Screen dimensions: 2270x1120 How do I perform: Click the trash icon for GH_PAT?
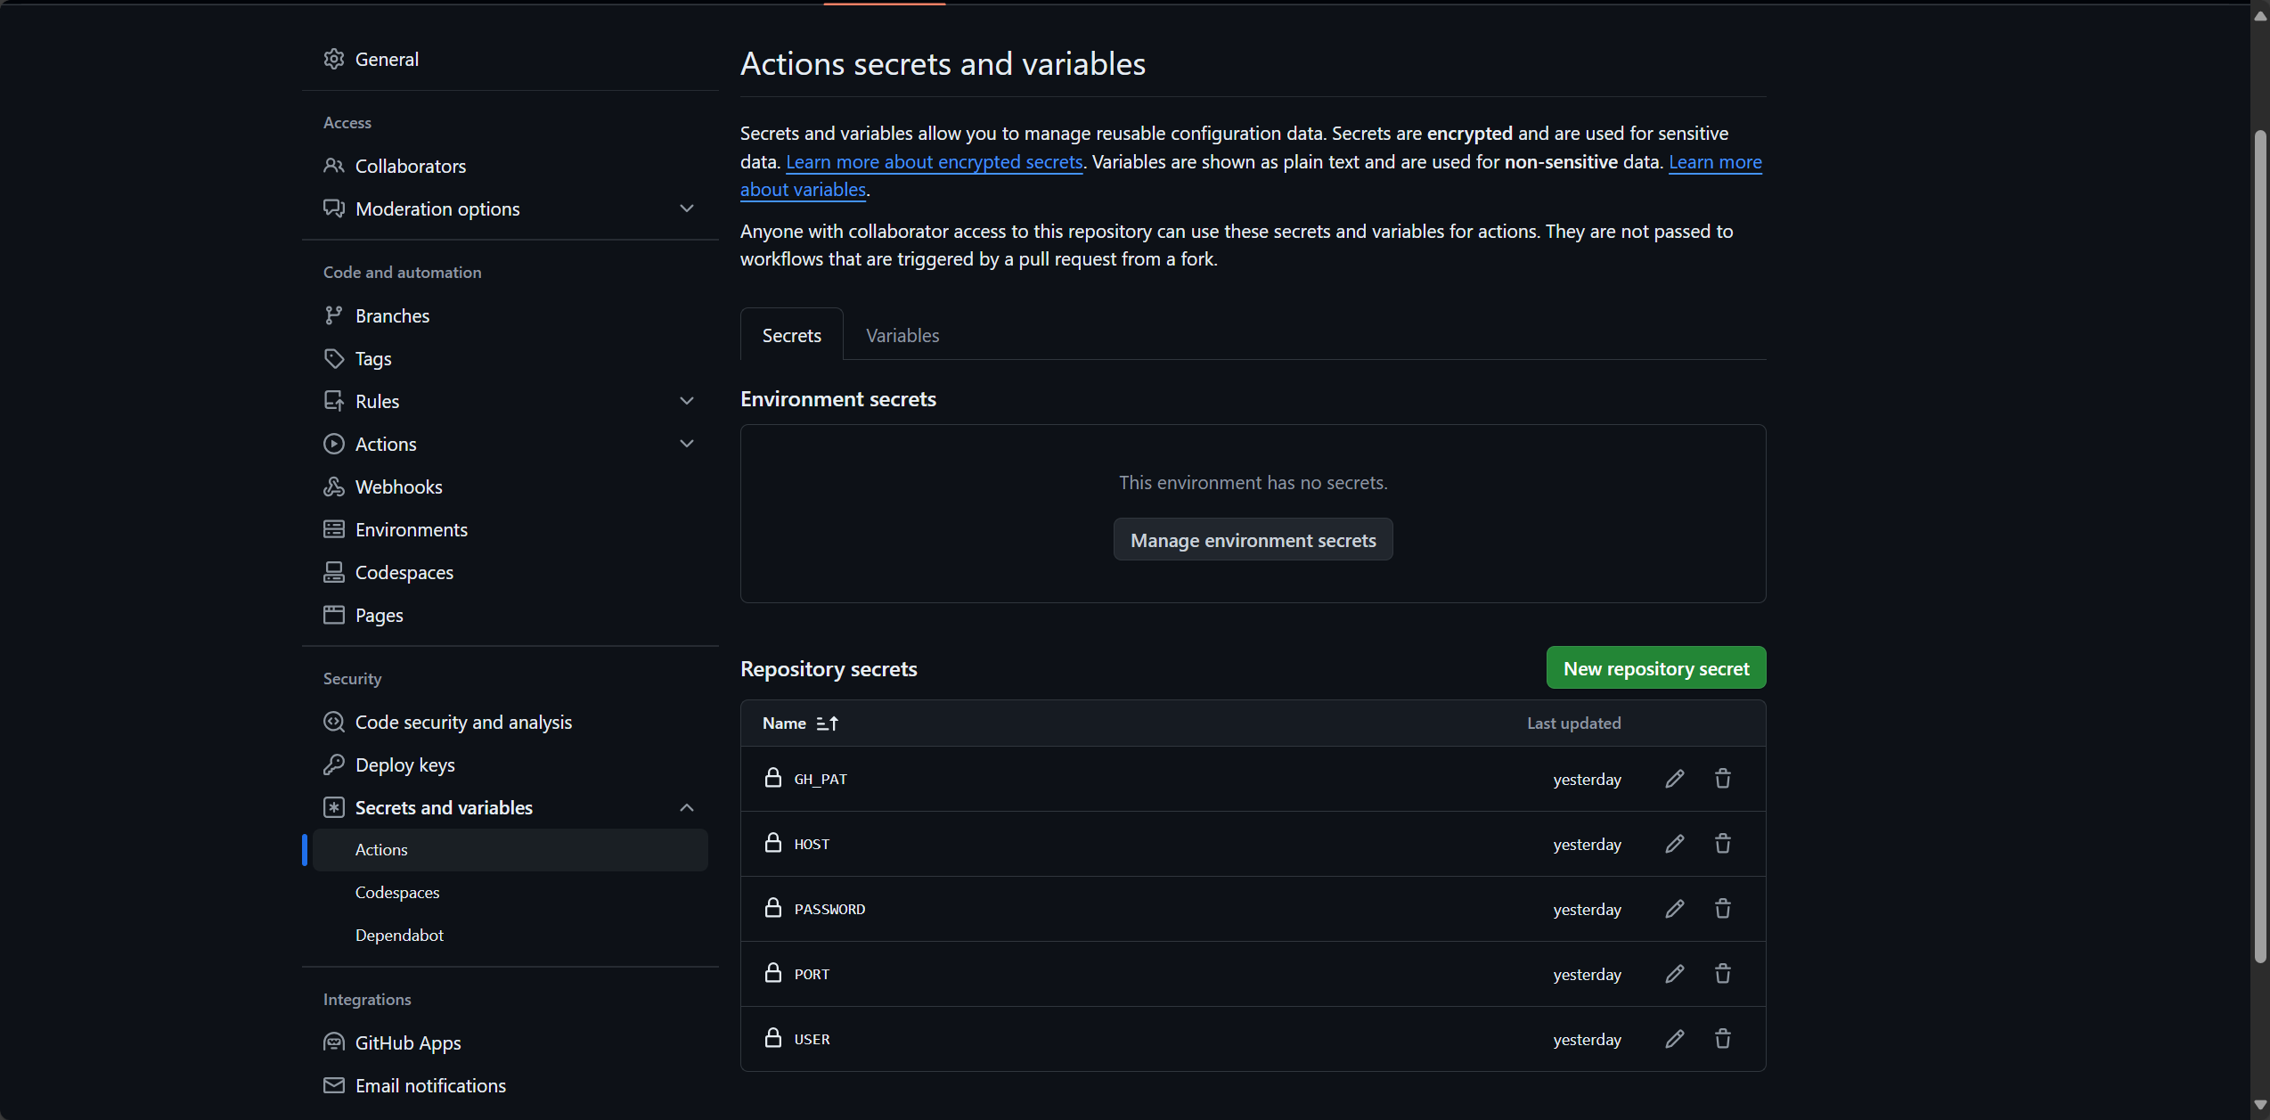(1723, 779)
